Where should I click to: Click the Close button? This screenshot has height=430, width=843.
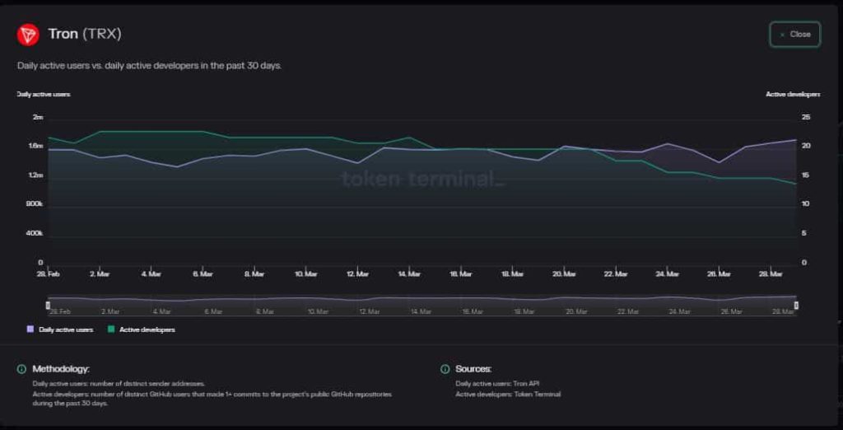click(794, 35)
